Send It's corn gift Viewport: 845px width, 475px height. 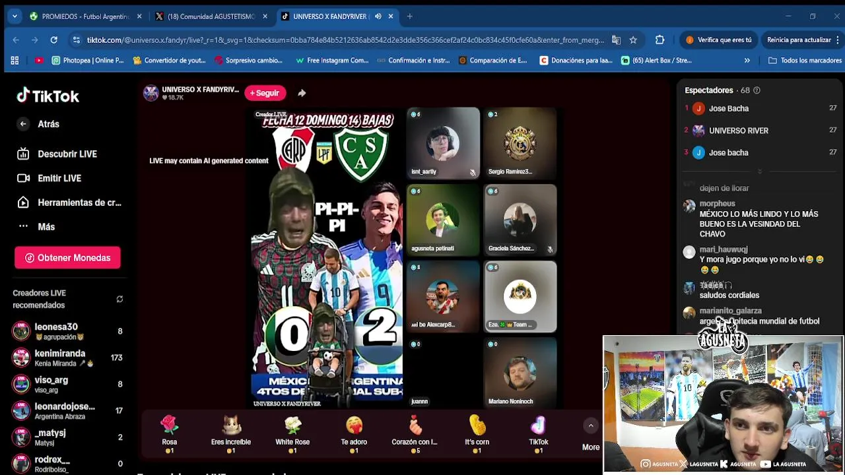click(x=477, y=434)
